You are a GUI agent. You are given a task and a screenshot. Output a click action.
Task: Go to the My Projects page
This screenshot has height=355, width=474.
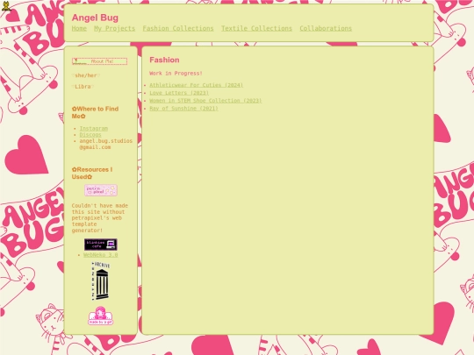[115, 28]
